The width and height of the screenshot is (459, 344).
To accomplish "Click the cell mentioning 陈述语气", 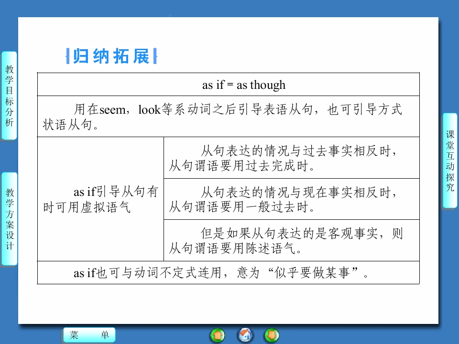I will click(x=292, y=240).
